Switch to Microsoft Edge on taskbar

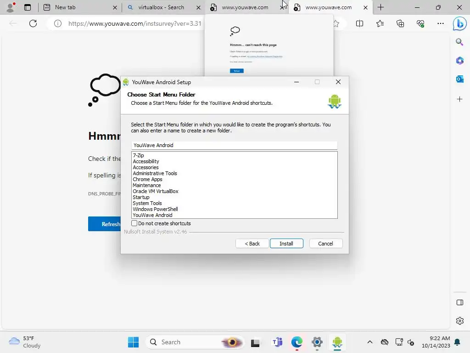297,342
